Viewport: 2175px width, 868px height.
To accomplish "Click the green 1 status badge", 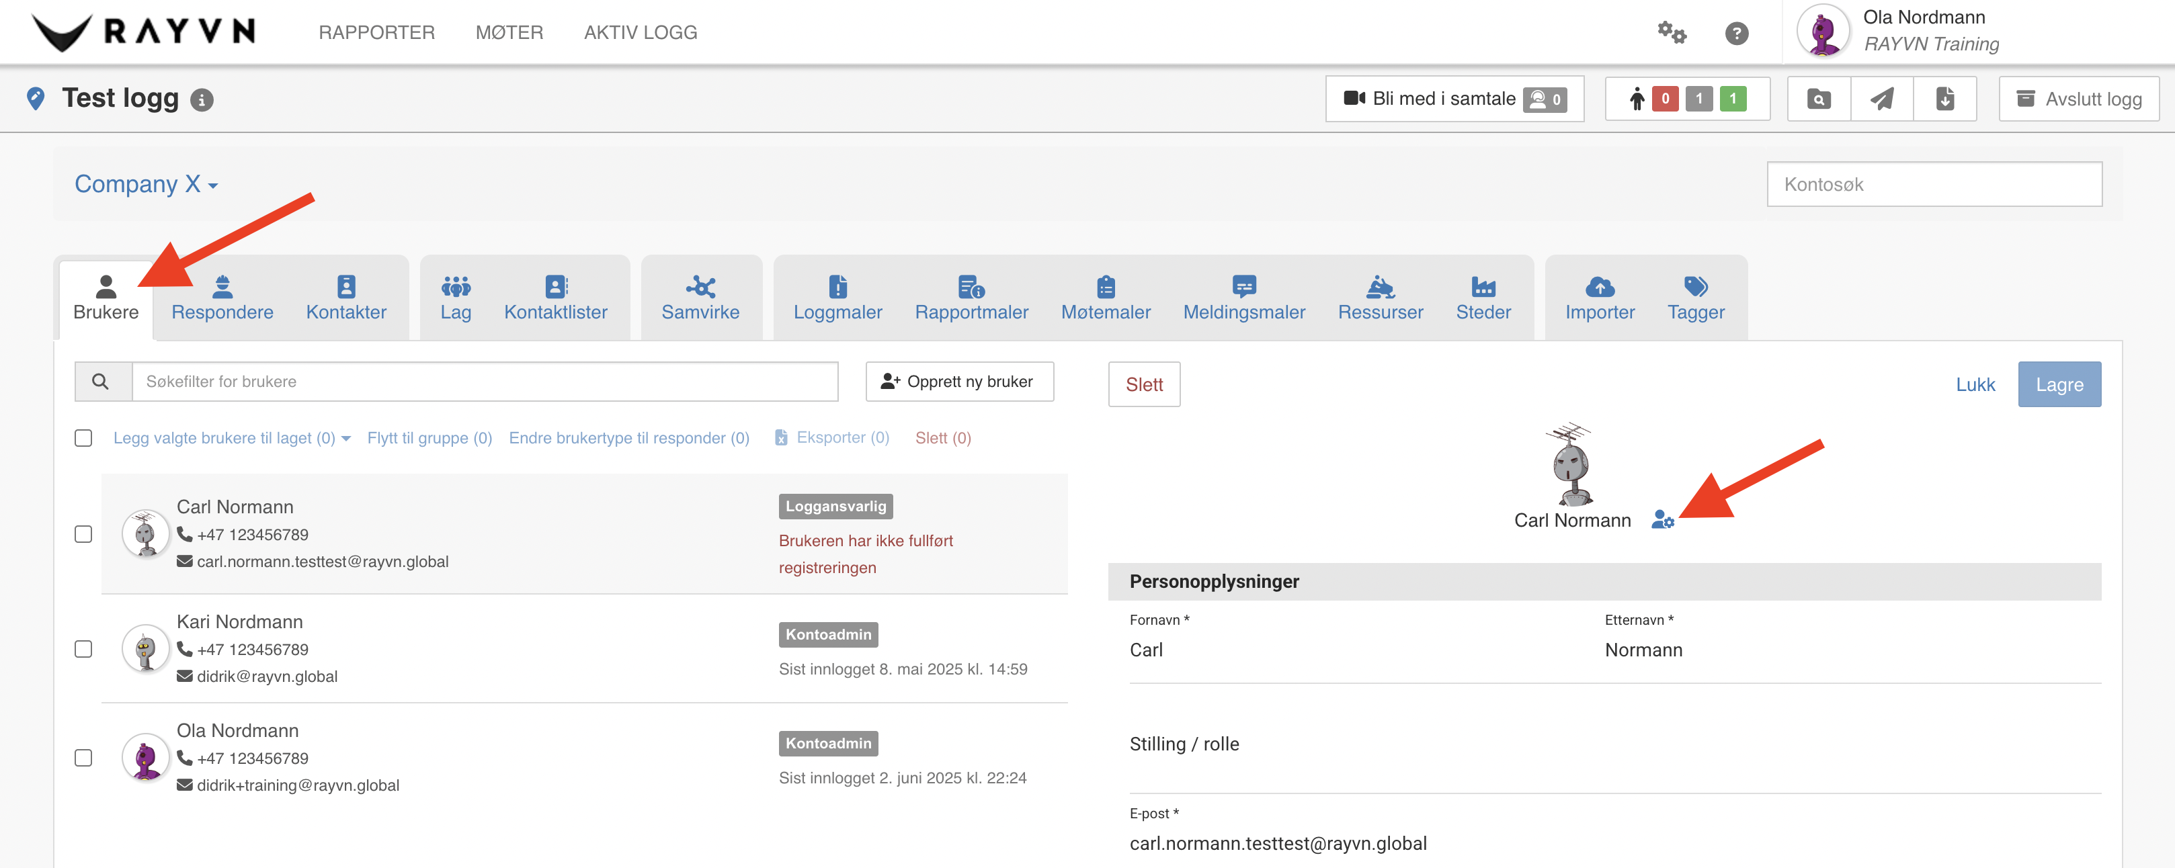I will [x=1733, y=99].
